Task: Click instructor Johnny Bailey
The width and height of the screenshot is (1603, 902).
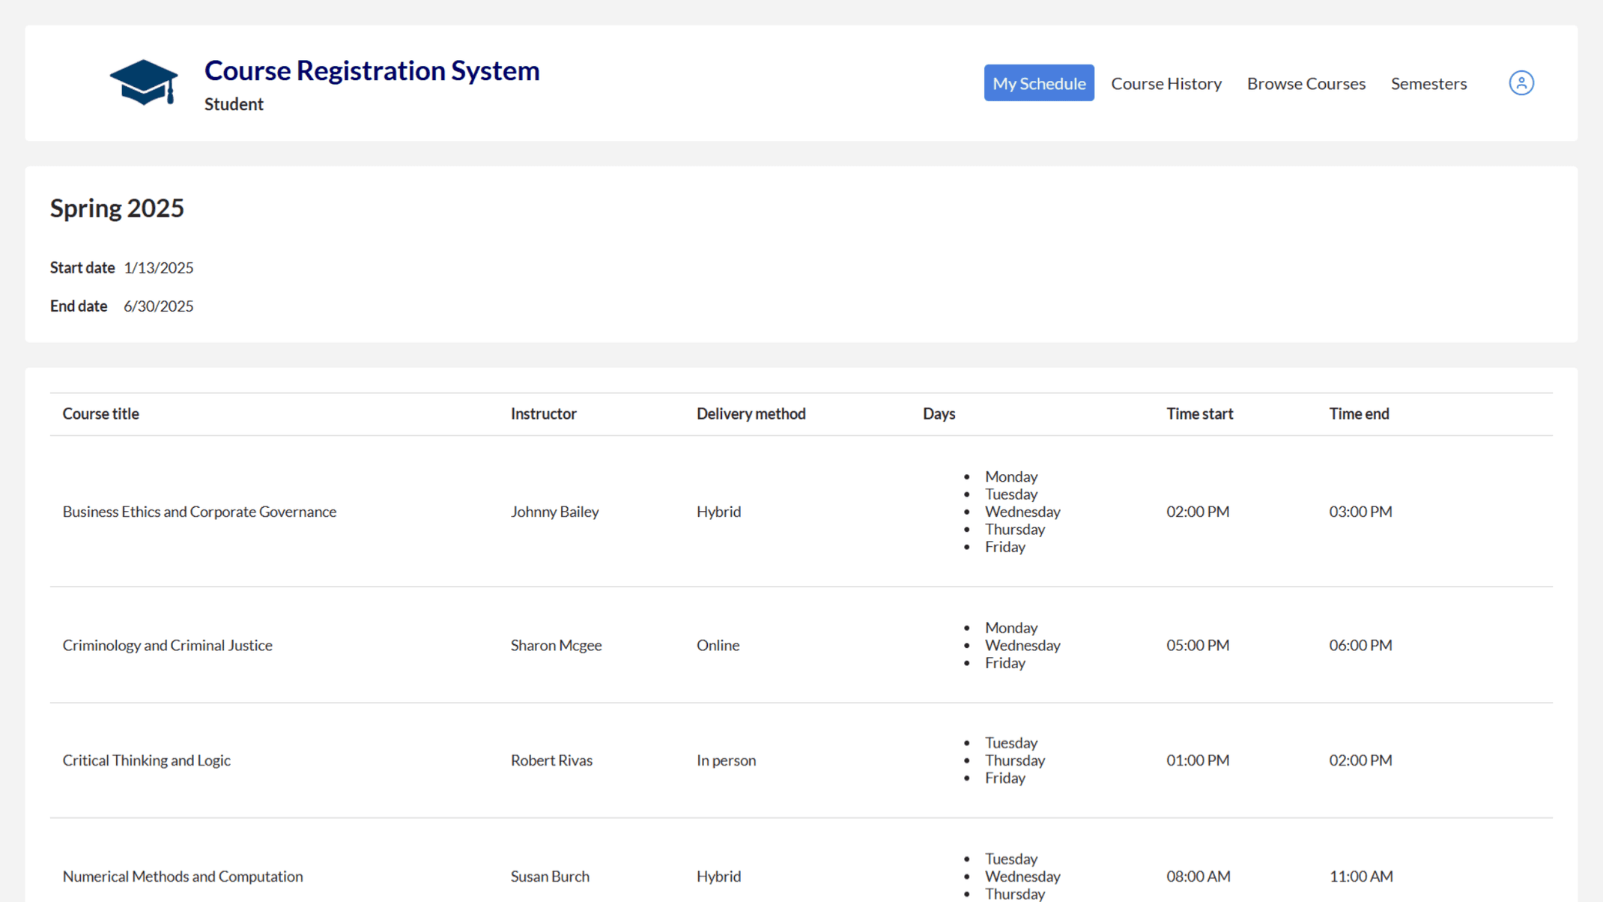Action: [x=554, y=512]
